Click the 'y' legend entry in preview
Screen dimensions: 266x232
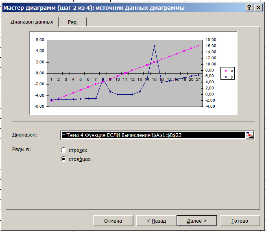pyautogui.click(x=227, y=77)
